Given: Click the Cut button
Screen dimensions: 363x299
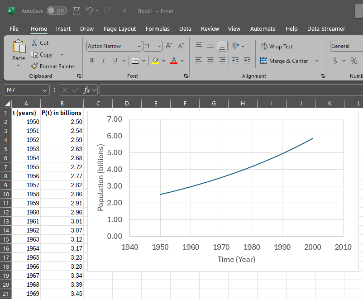Looking at the screenshot, I should coord(40,43).
